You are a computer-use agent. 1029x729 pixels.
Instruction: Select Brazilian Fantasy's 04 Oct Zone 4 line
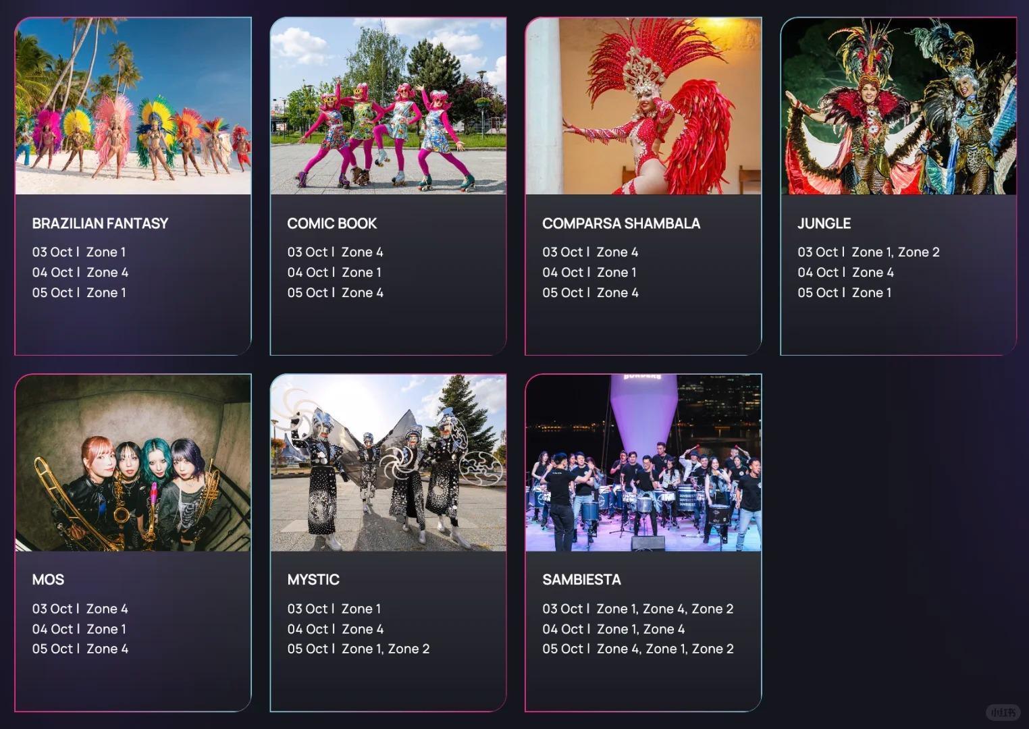pyautogui.click(x=80, y=273)
